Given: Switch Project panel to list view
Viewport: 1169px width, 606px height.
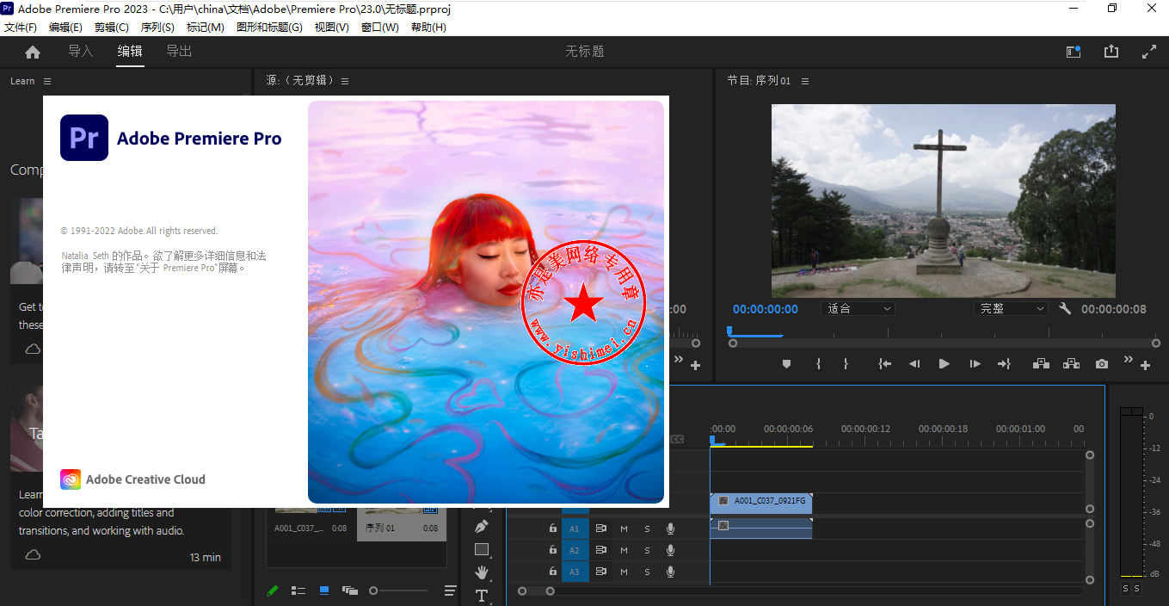Looking at the screenshot, I should 298,591.
